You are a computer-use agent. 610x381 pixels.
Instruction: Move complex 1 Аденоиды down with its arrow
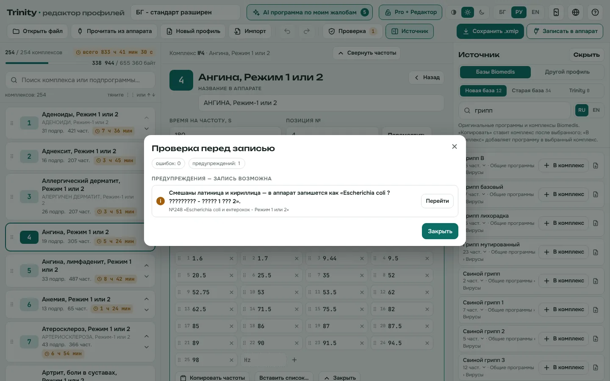click(147, 128)
